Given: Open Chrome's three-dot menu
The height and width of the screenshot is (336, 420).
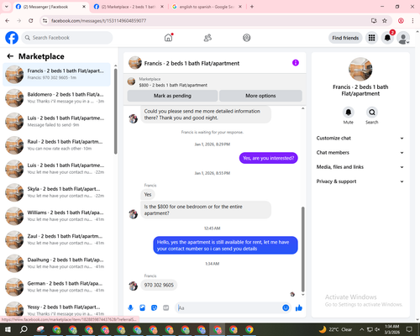Looking at the screenshot, I should [412, 20].
